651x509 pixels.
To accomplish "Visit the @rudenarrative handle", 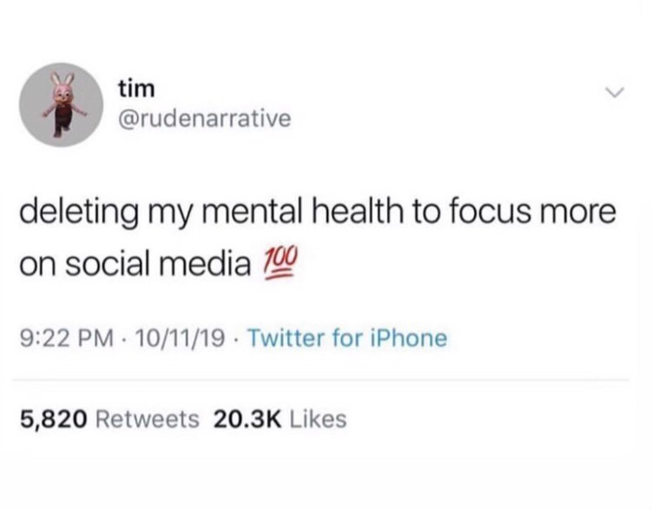I will (205, 119).
